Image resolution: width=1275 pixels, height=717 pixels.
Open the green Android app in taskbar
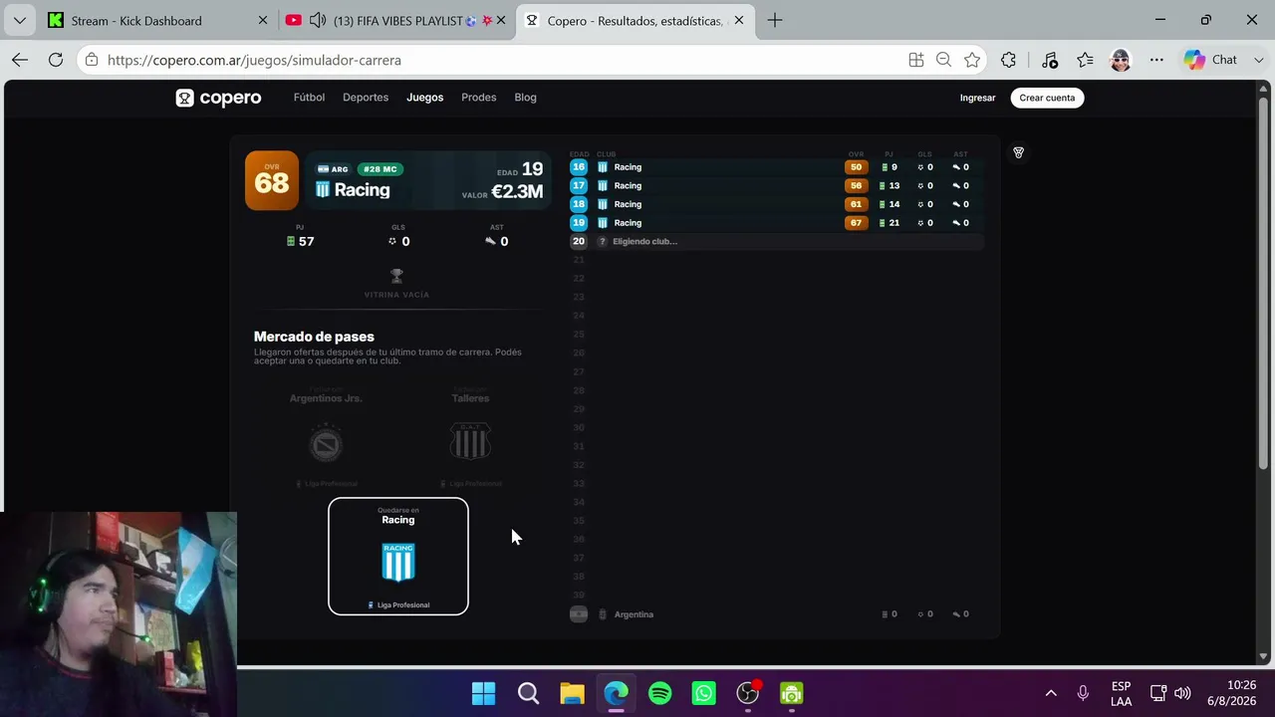click(792, 693)
